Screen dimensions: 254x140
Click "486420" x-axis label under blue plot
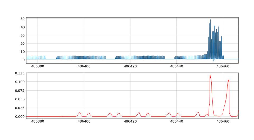130,66
